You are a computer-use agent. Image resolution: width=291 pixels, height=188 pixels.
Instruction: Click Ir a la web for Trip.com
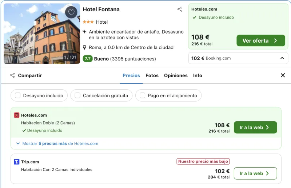[x=255, y=173]
